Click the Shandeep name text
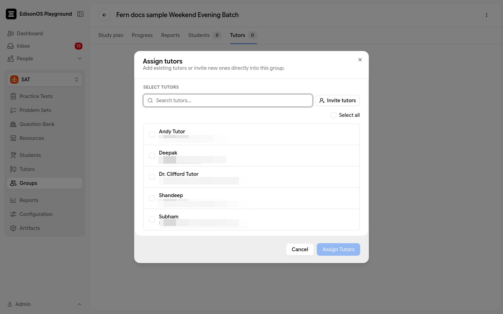 point(171,195)
